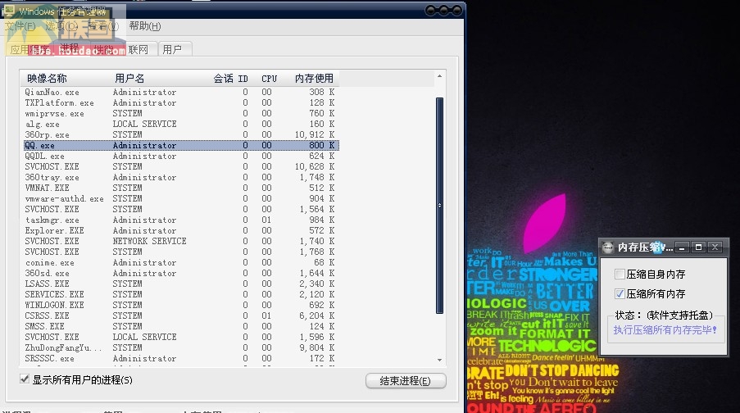The height and width of the screenshot is (413, 740).
Task: Select the conime.exe process row
Action: pos(181,262)
